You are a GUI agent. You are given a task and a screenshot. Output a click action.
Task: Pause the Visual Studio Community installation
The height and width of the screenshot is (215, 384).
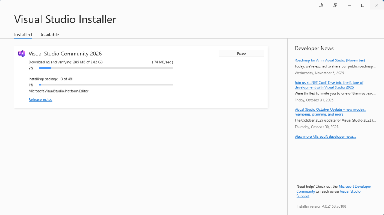pyautogui.click(x=241, y=54)
